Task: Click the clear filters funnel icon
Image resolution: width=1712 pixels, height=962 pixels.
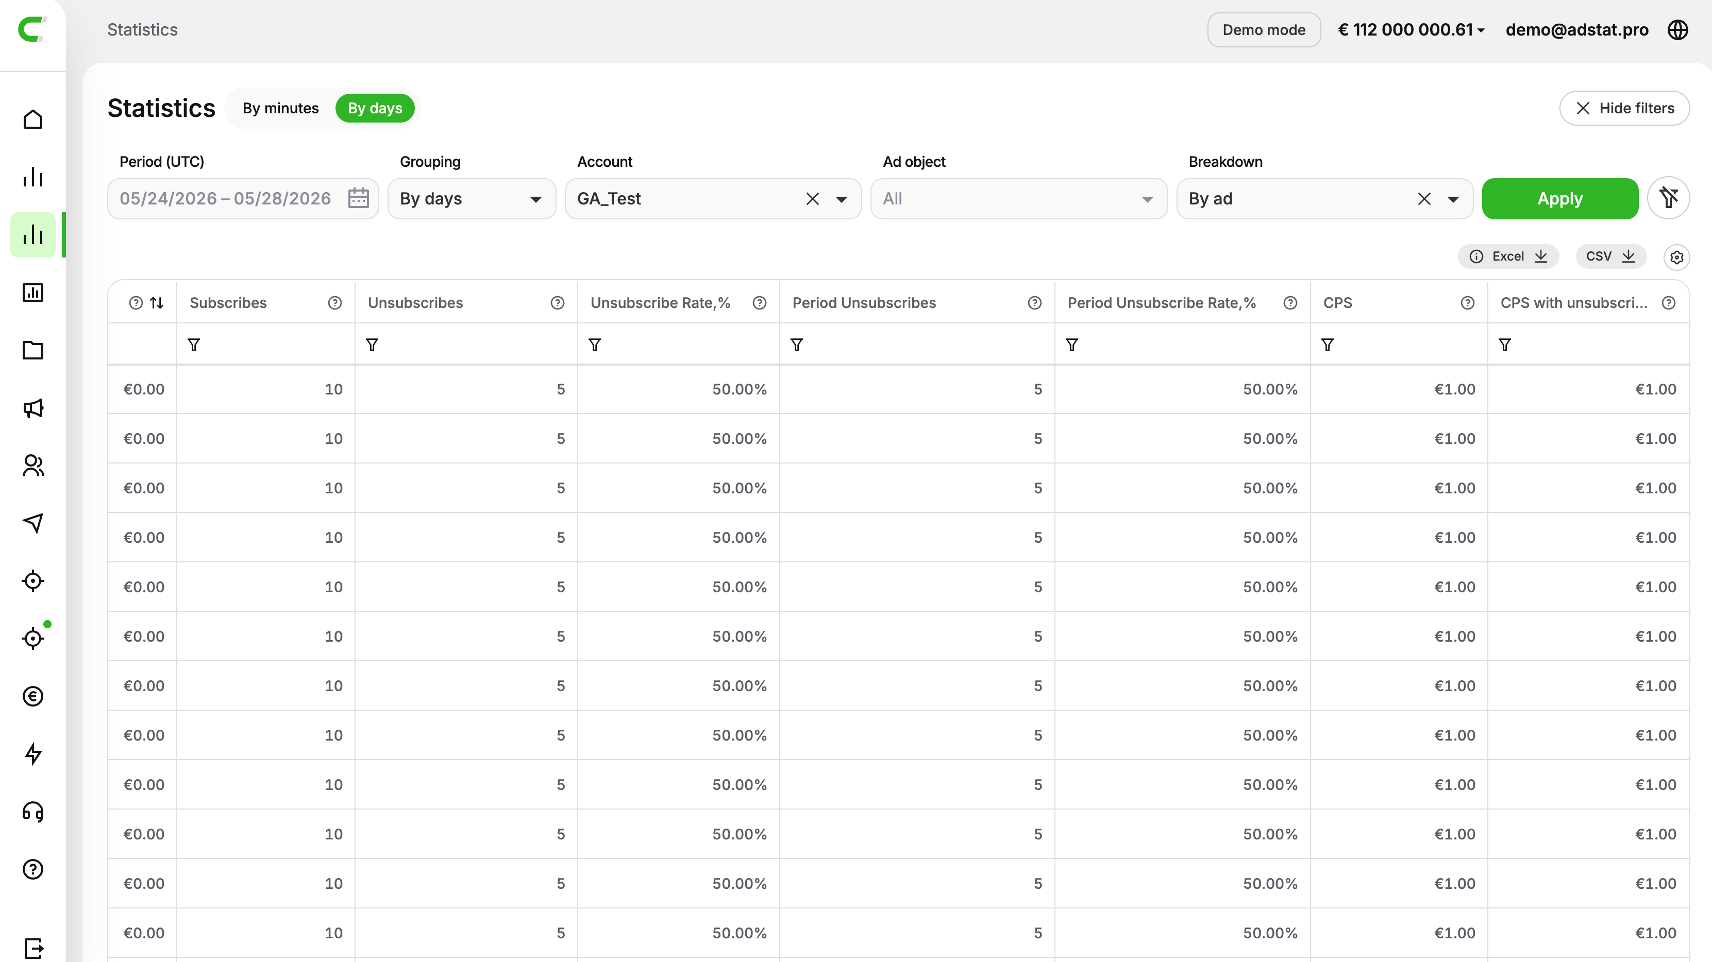Action: click(x=1669, y=198)
